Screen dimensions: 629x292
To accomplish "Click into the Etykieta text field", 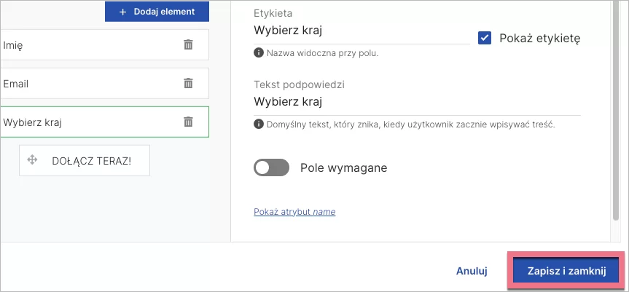I will click(361, 31).
